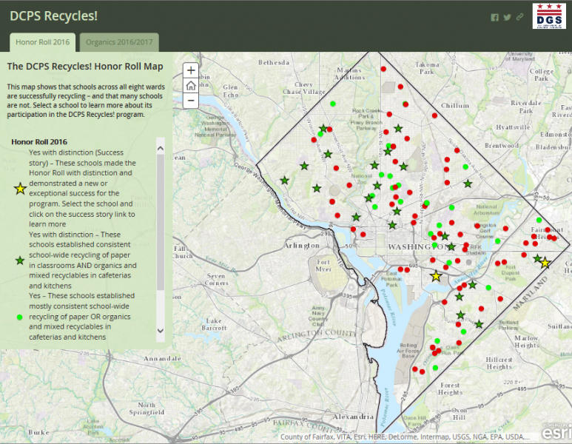Select green dot near Fairmount Heights

click(x=539, y=220)
